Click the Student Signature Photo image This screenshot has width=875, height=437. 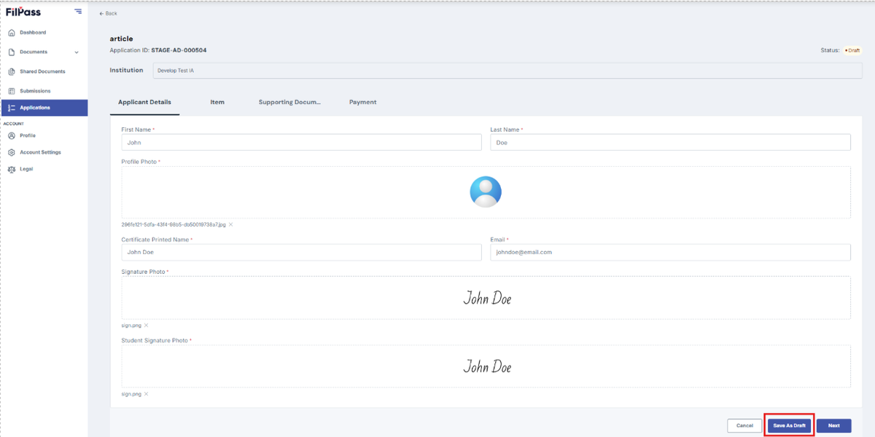(x=487, y=366)
